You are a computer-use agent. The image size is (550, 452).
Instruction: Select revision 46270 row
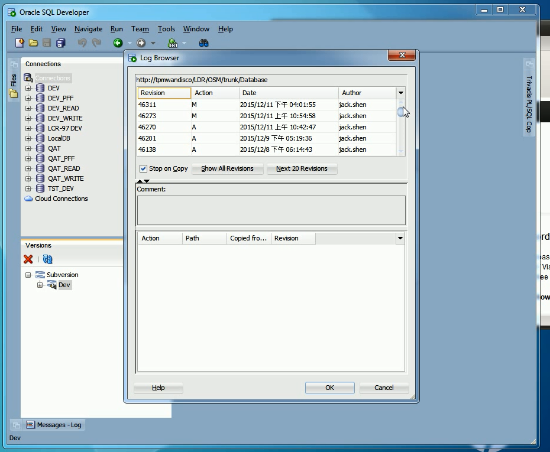(267, 127)
